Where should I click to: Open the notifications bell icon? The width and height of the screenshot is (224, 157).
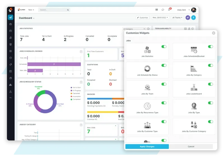[x=169, y=10]
